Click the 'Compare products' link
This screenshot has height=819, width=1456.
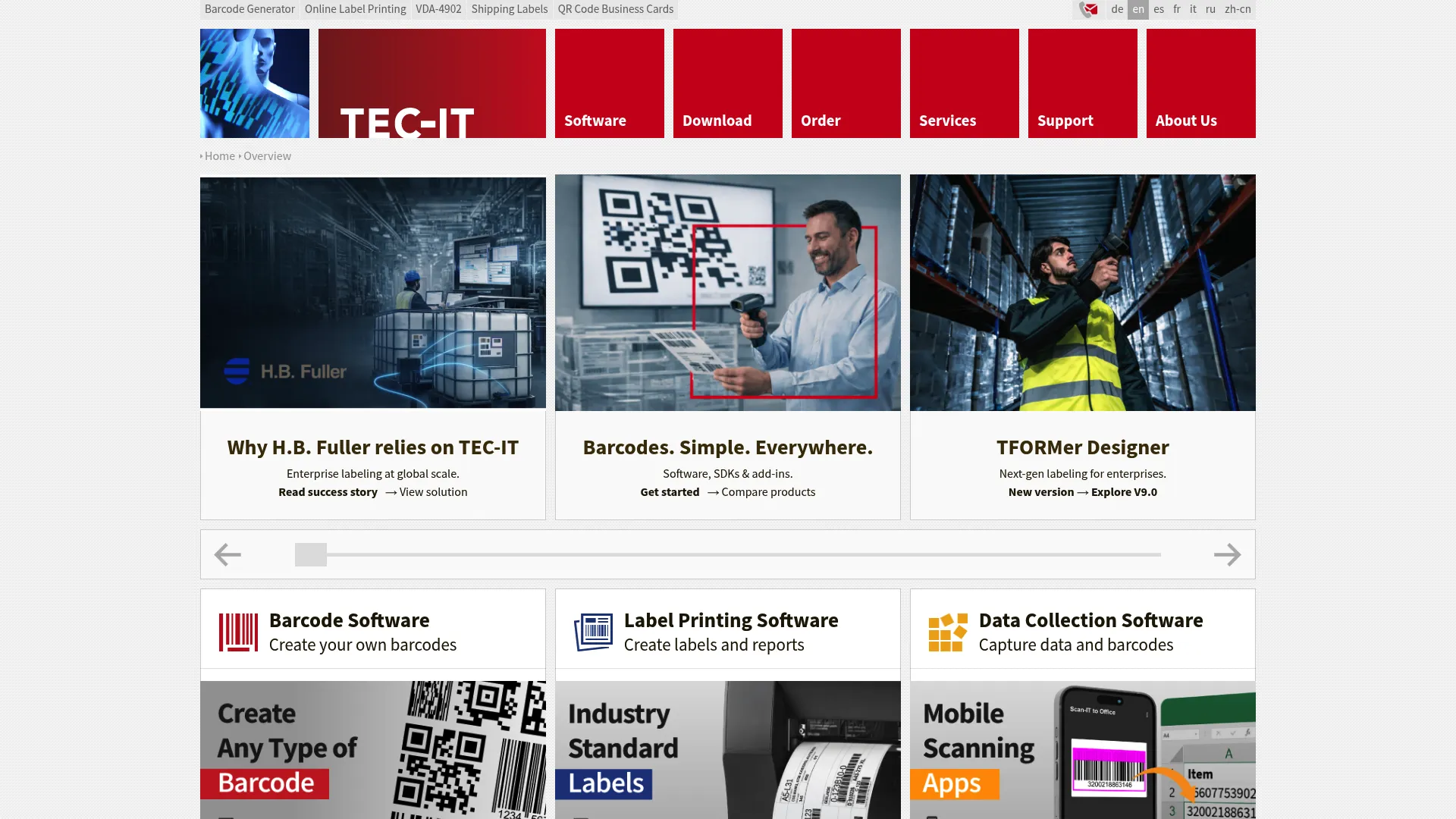pos(768,492)
